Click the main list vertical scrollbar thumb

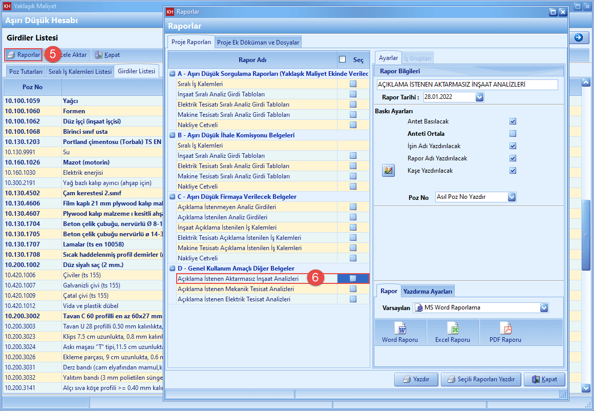(x=586, y=235)
